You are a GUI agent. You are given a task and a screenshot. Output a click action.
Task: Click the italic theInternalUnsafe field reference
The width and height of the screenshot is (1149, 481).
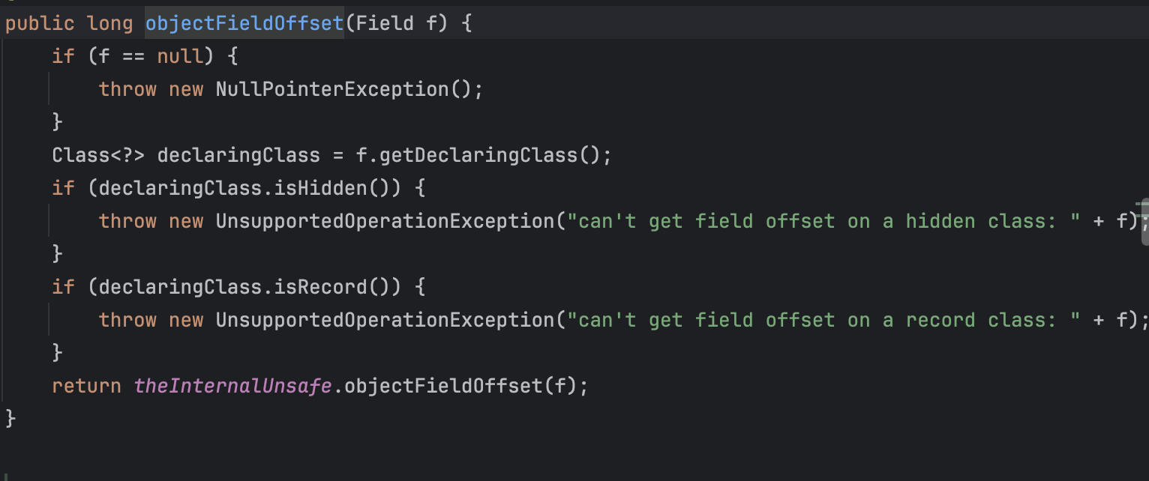coord(232,386)
